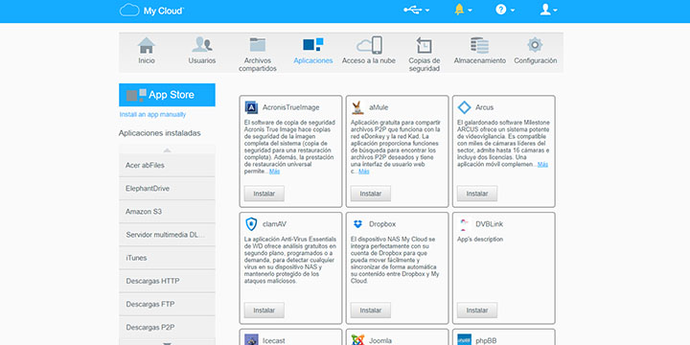This screenshot has height=345, width=690.
Task: Switch to the Acceso a la nube label
Action: (369, 60)
